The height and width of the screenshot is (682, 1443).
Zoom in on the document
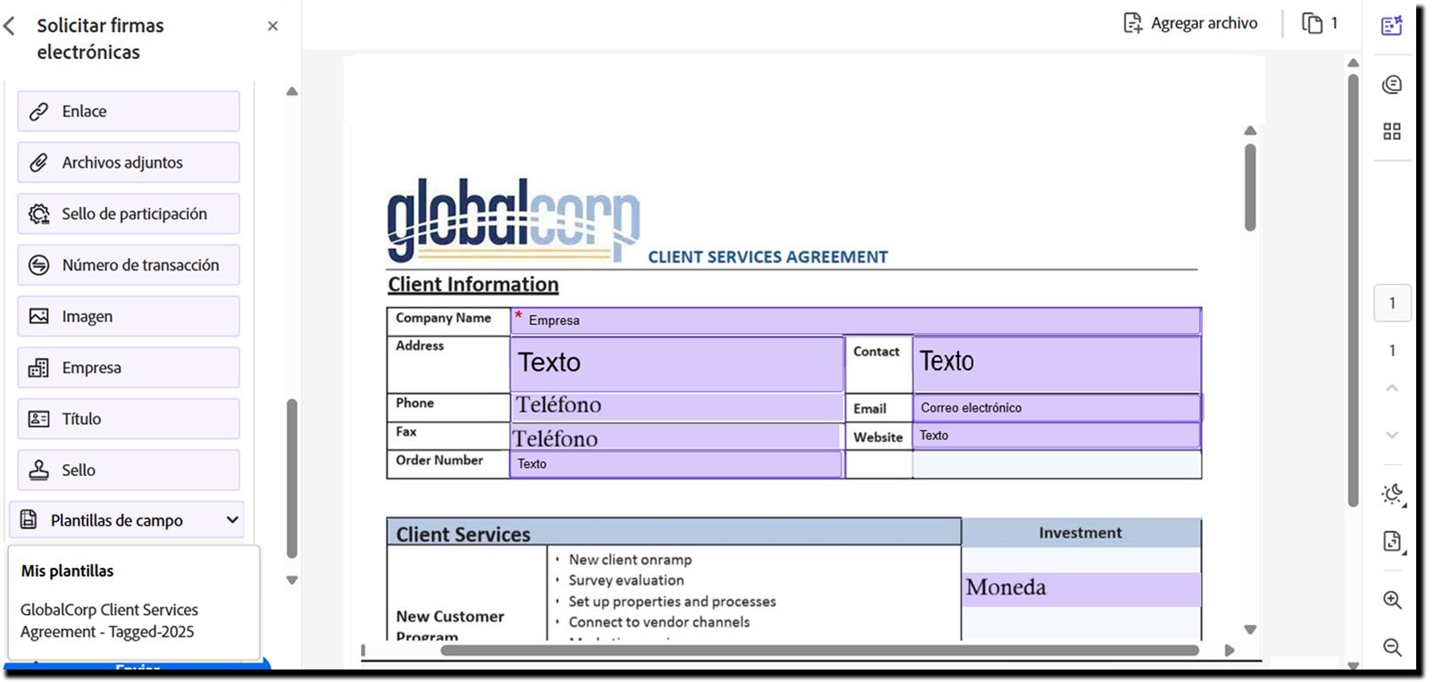coord(1392,600)
